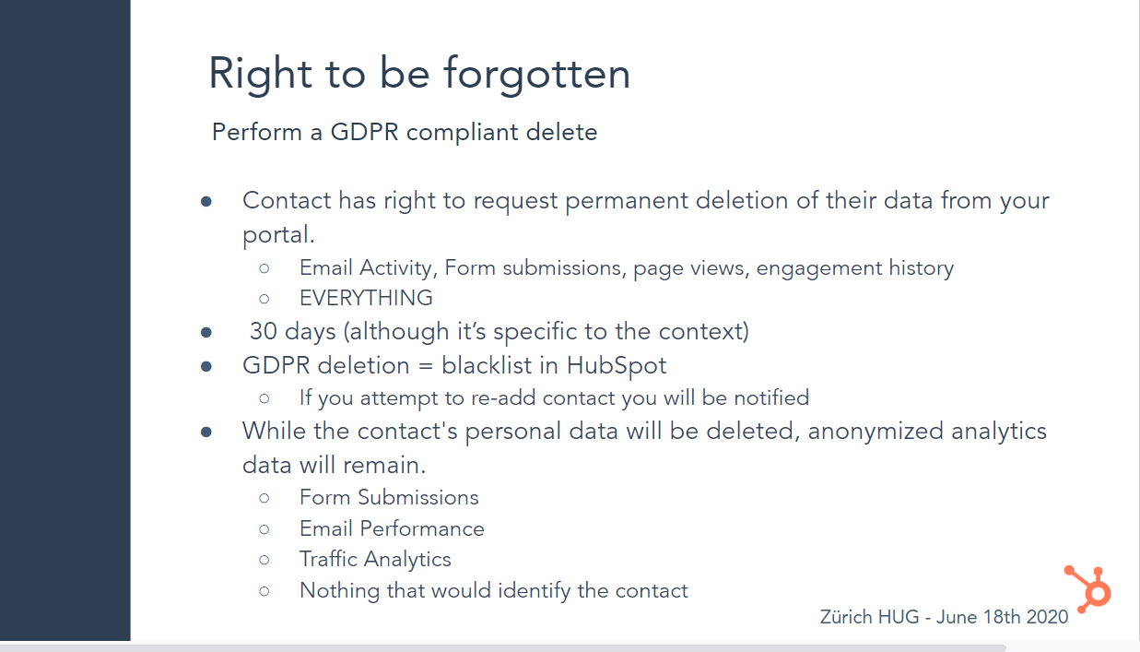
Task: Click the 'EVERYTHING' sub-bullet text
Action: click(366, 298)
